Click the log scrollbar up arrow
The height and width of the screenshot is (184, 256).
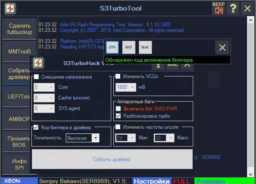click(250, 20)
